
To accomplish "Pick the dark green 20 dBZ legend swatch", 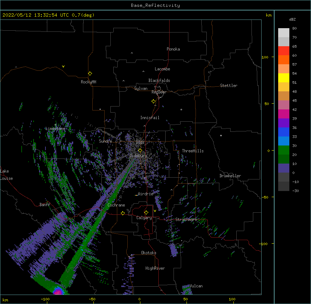I will 284,159.
